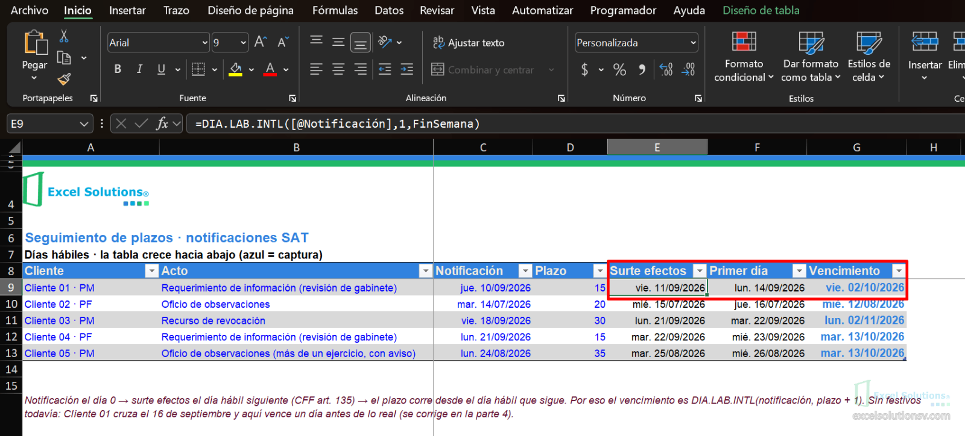Toggle Underline formatting
This screenshot has height=436, width=965.
click(161, 69)
